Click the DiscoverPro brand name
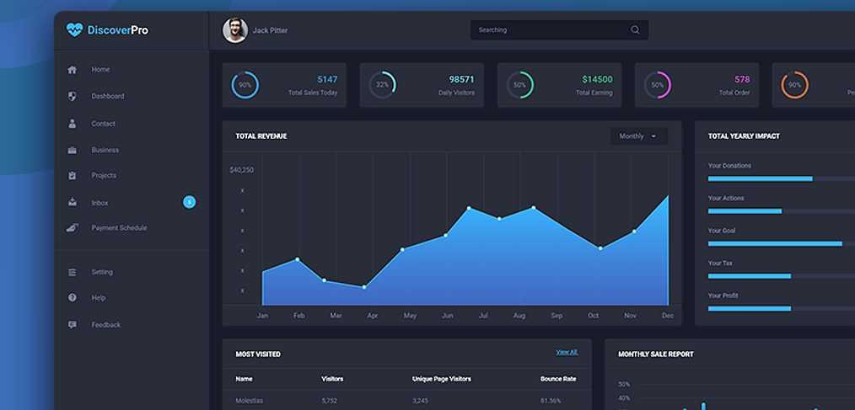This screenshot has width=855, height=410. [x=118, y=30]
